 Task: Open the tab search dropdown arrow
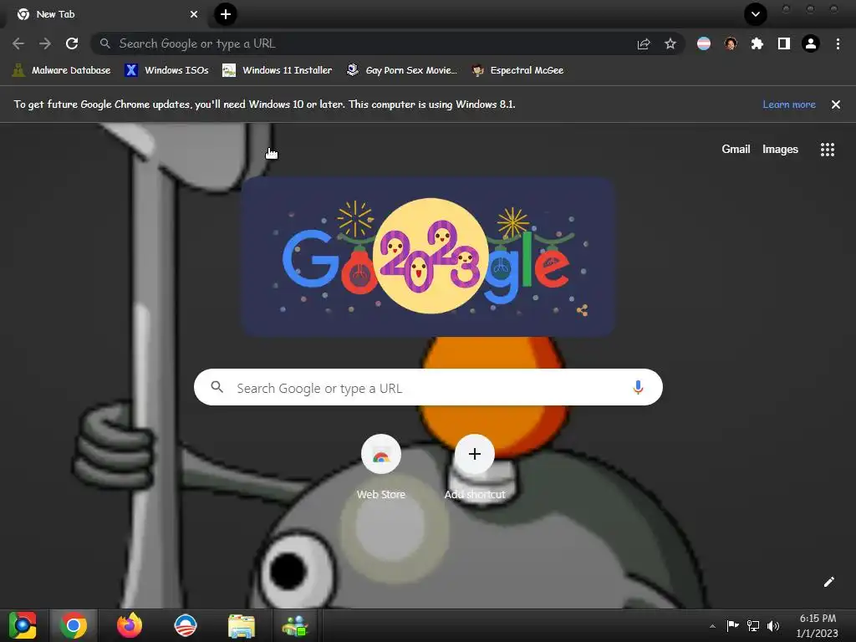click(x=756, y=14)
